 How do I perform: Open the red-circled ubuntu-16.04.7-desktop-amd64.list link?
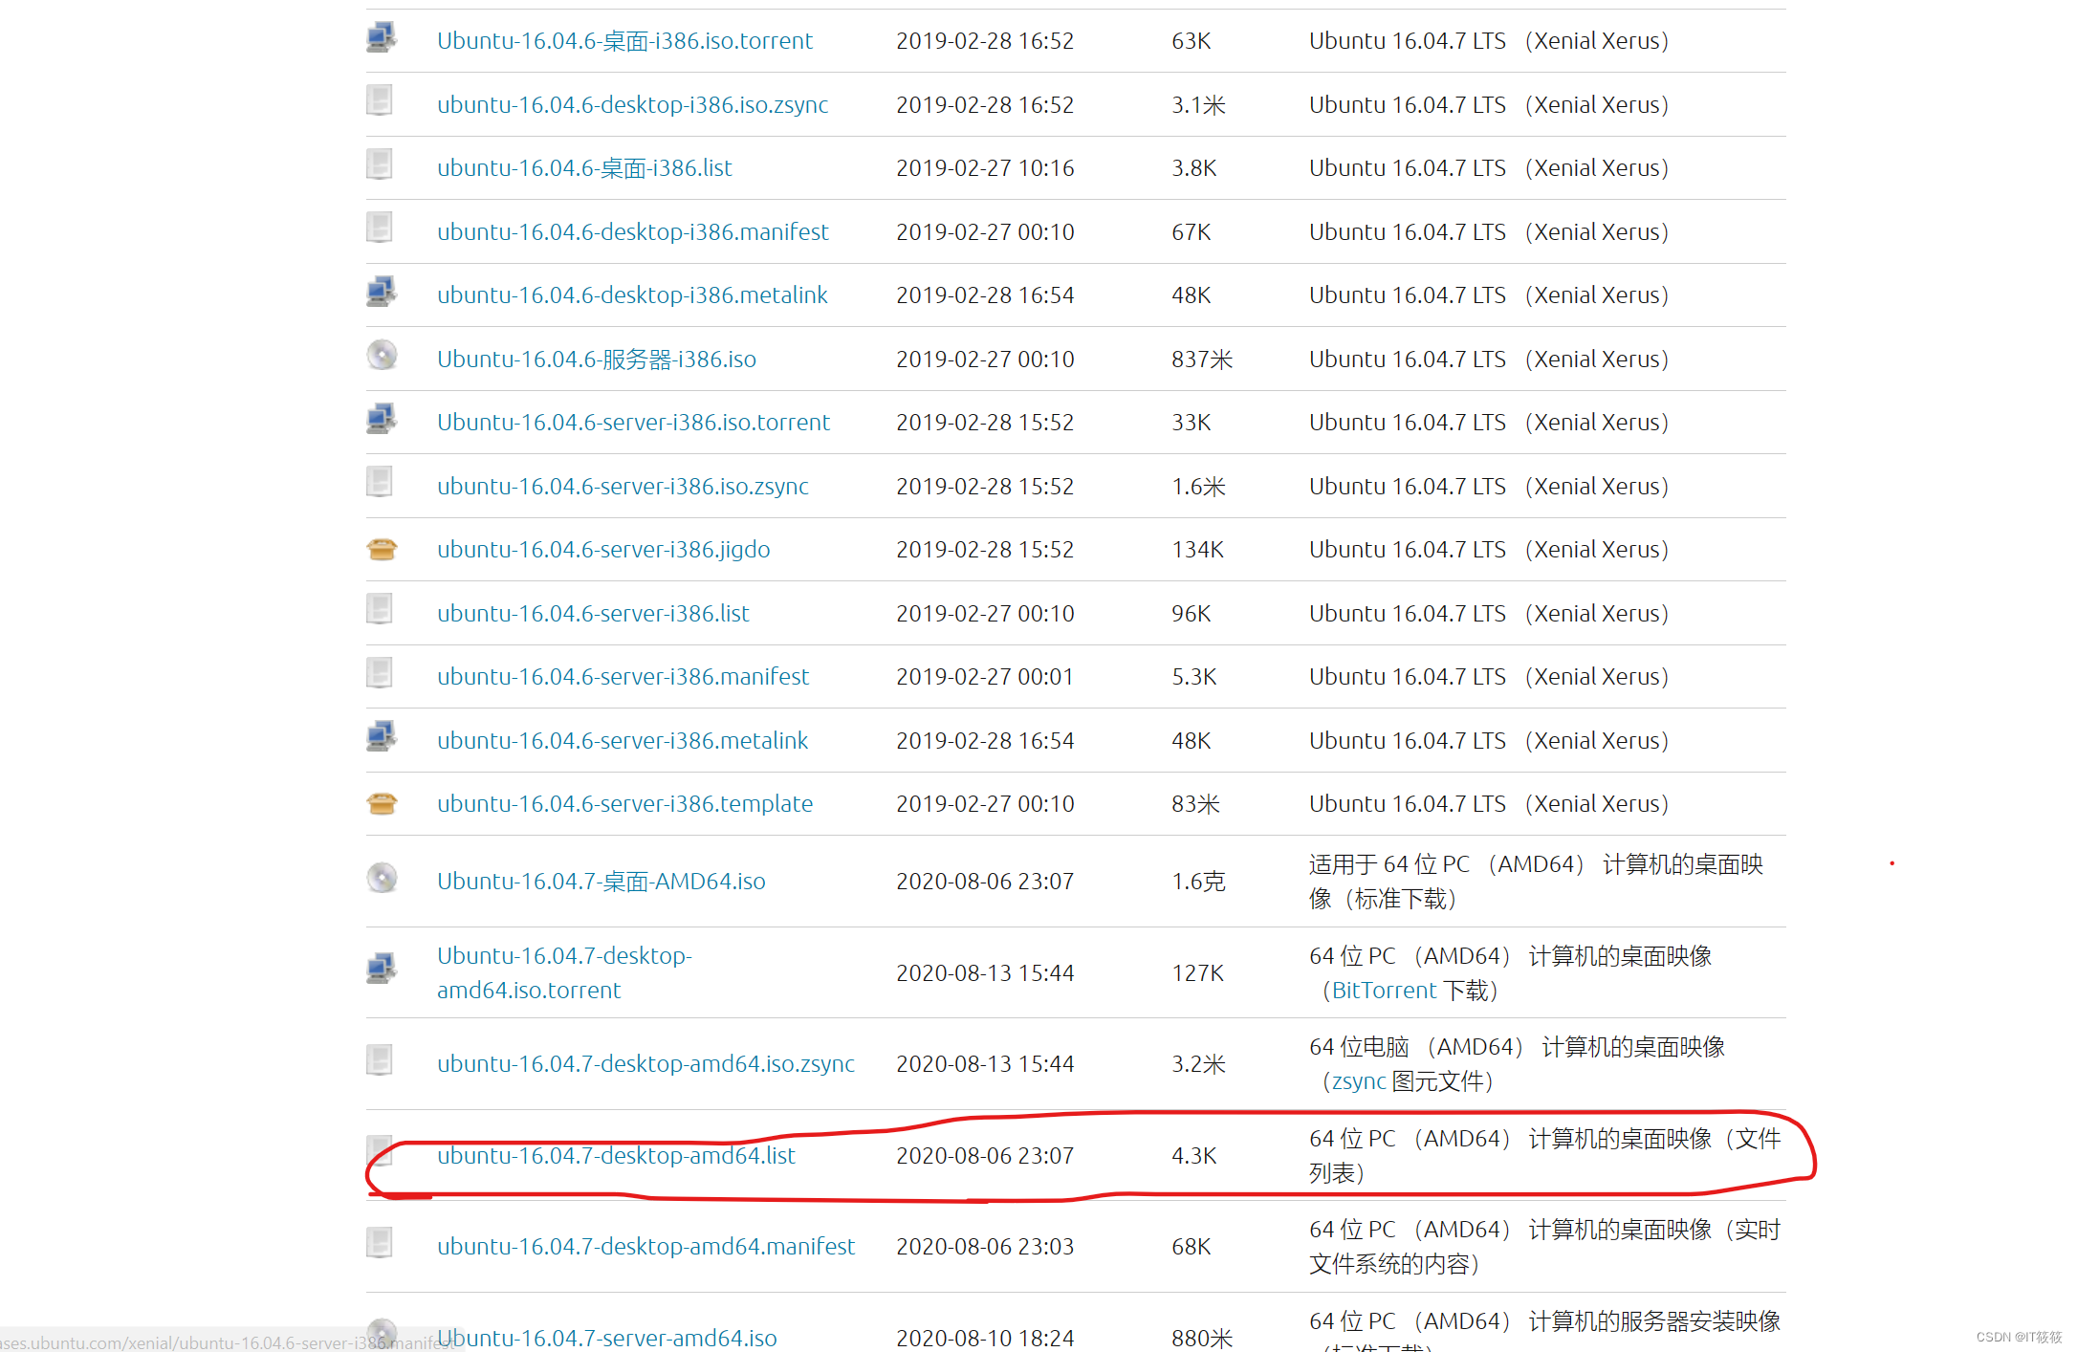tap(615, 1155)
